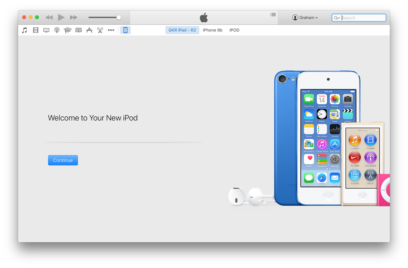
Task: Click the yellow minimize window button
Action: [x=31, y=17]
